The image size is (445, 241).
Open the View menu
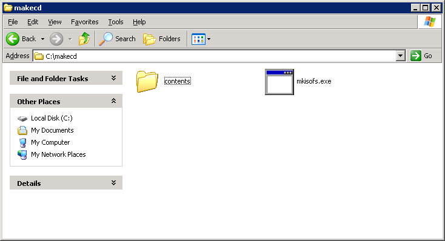[x=55, y=22]
